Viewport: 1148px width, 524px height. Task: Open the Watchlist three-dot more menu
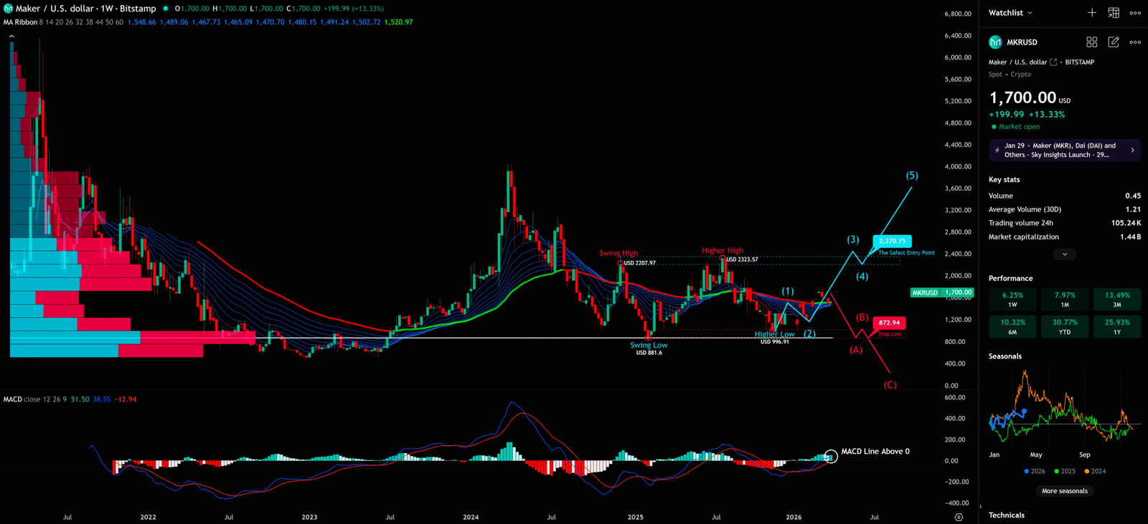tap(1135, 13)
